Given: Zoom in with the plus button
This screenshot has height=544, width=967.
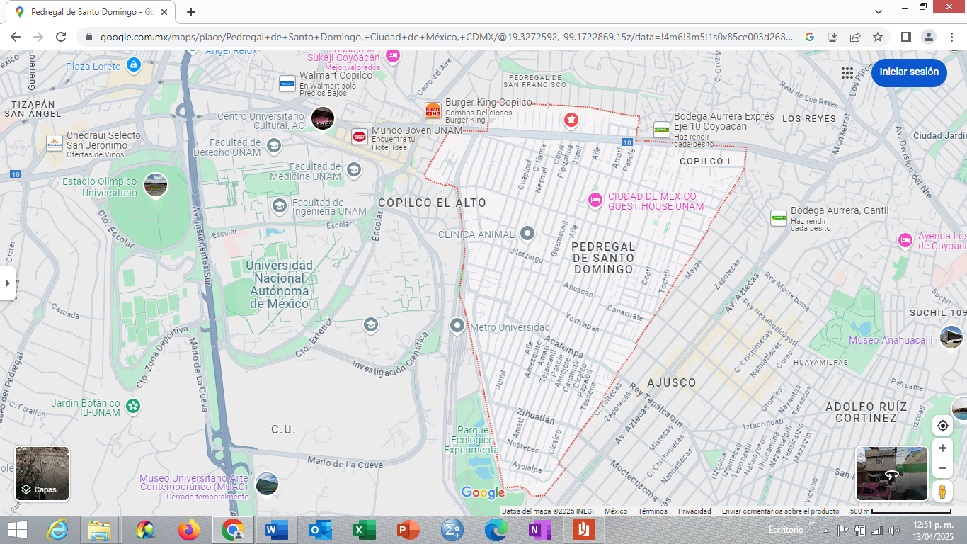Looking at the screenshot, I should [x=942, y=448].
